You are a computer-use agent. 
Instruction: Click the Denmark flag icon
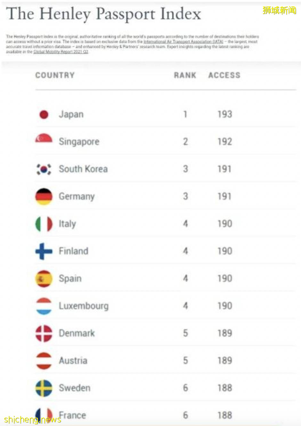pyautogui.click(x=44, y=333)
